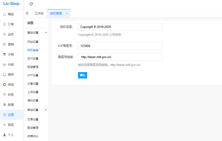Open 版权备案 submenu item
Screen dimensions: 222x141
[x=33, y=50]
